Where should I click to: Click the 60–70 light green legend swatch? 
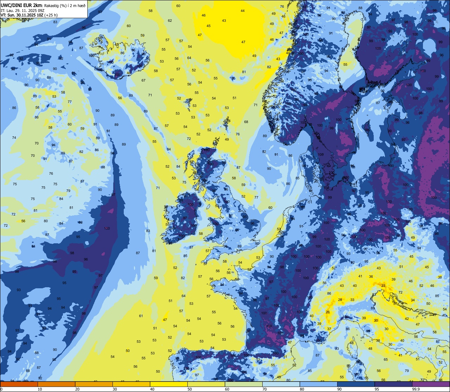pos(244,384)
